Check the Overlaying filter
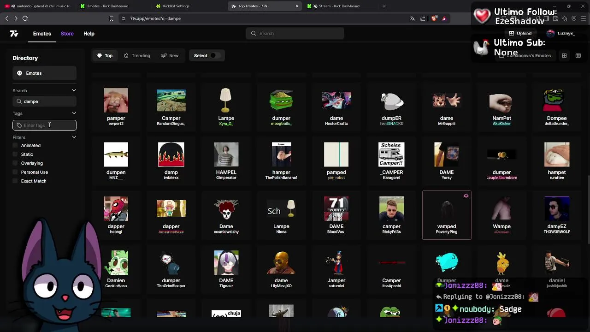Viewport: 590px width, 332px height. (x=16, y=163)
